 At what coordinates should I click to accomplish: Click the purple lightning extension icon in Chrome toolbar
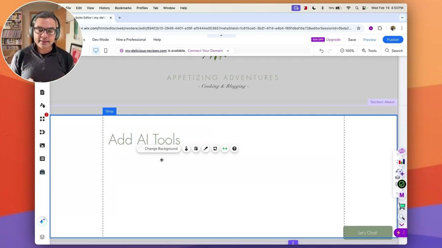click(x=371, y=28)
